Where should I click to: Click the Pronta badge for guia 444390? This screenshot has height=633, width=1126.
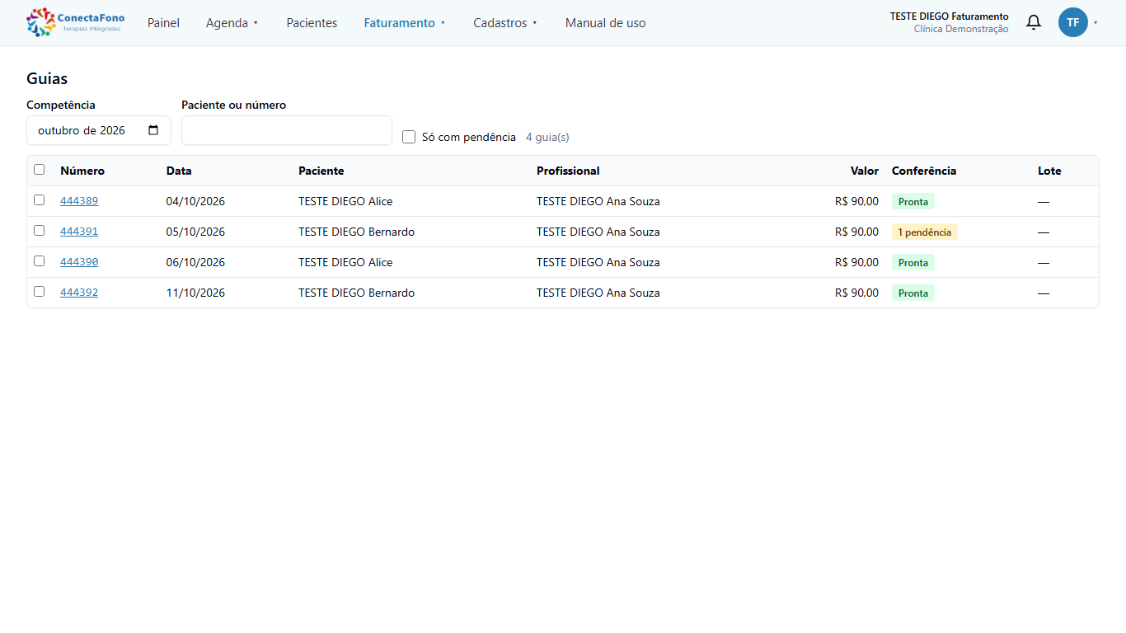click(913, 263)
